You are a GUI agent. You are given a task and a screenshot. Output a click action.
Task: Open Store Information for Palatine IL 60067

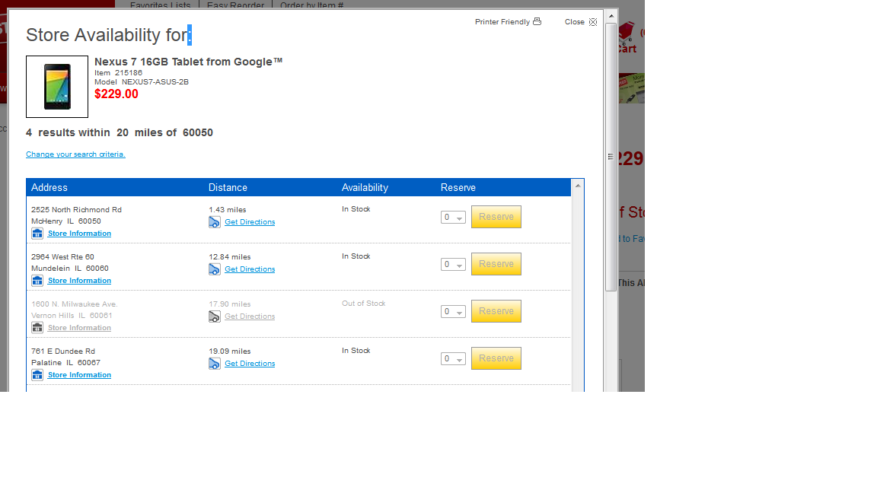(79, 375)
